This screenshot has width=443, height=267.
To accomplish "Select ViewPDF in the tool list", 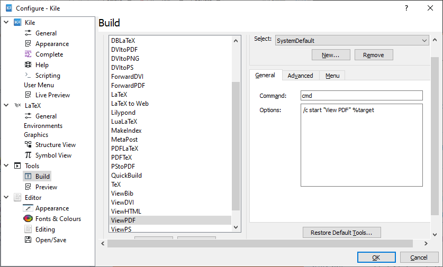I will tap(170, 220).
